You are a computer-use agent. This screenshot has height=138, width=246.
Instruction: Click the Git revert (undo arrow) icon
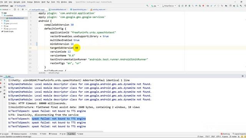pos(222,6)
